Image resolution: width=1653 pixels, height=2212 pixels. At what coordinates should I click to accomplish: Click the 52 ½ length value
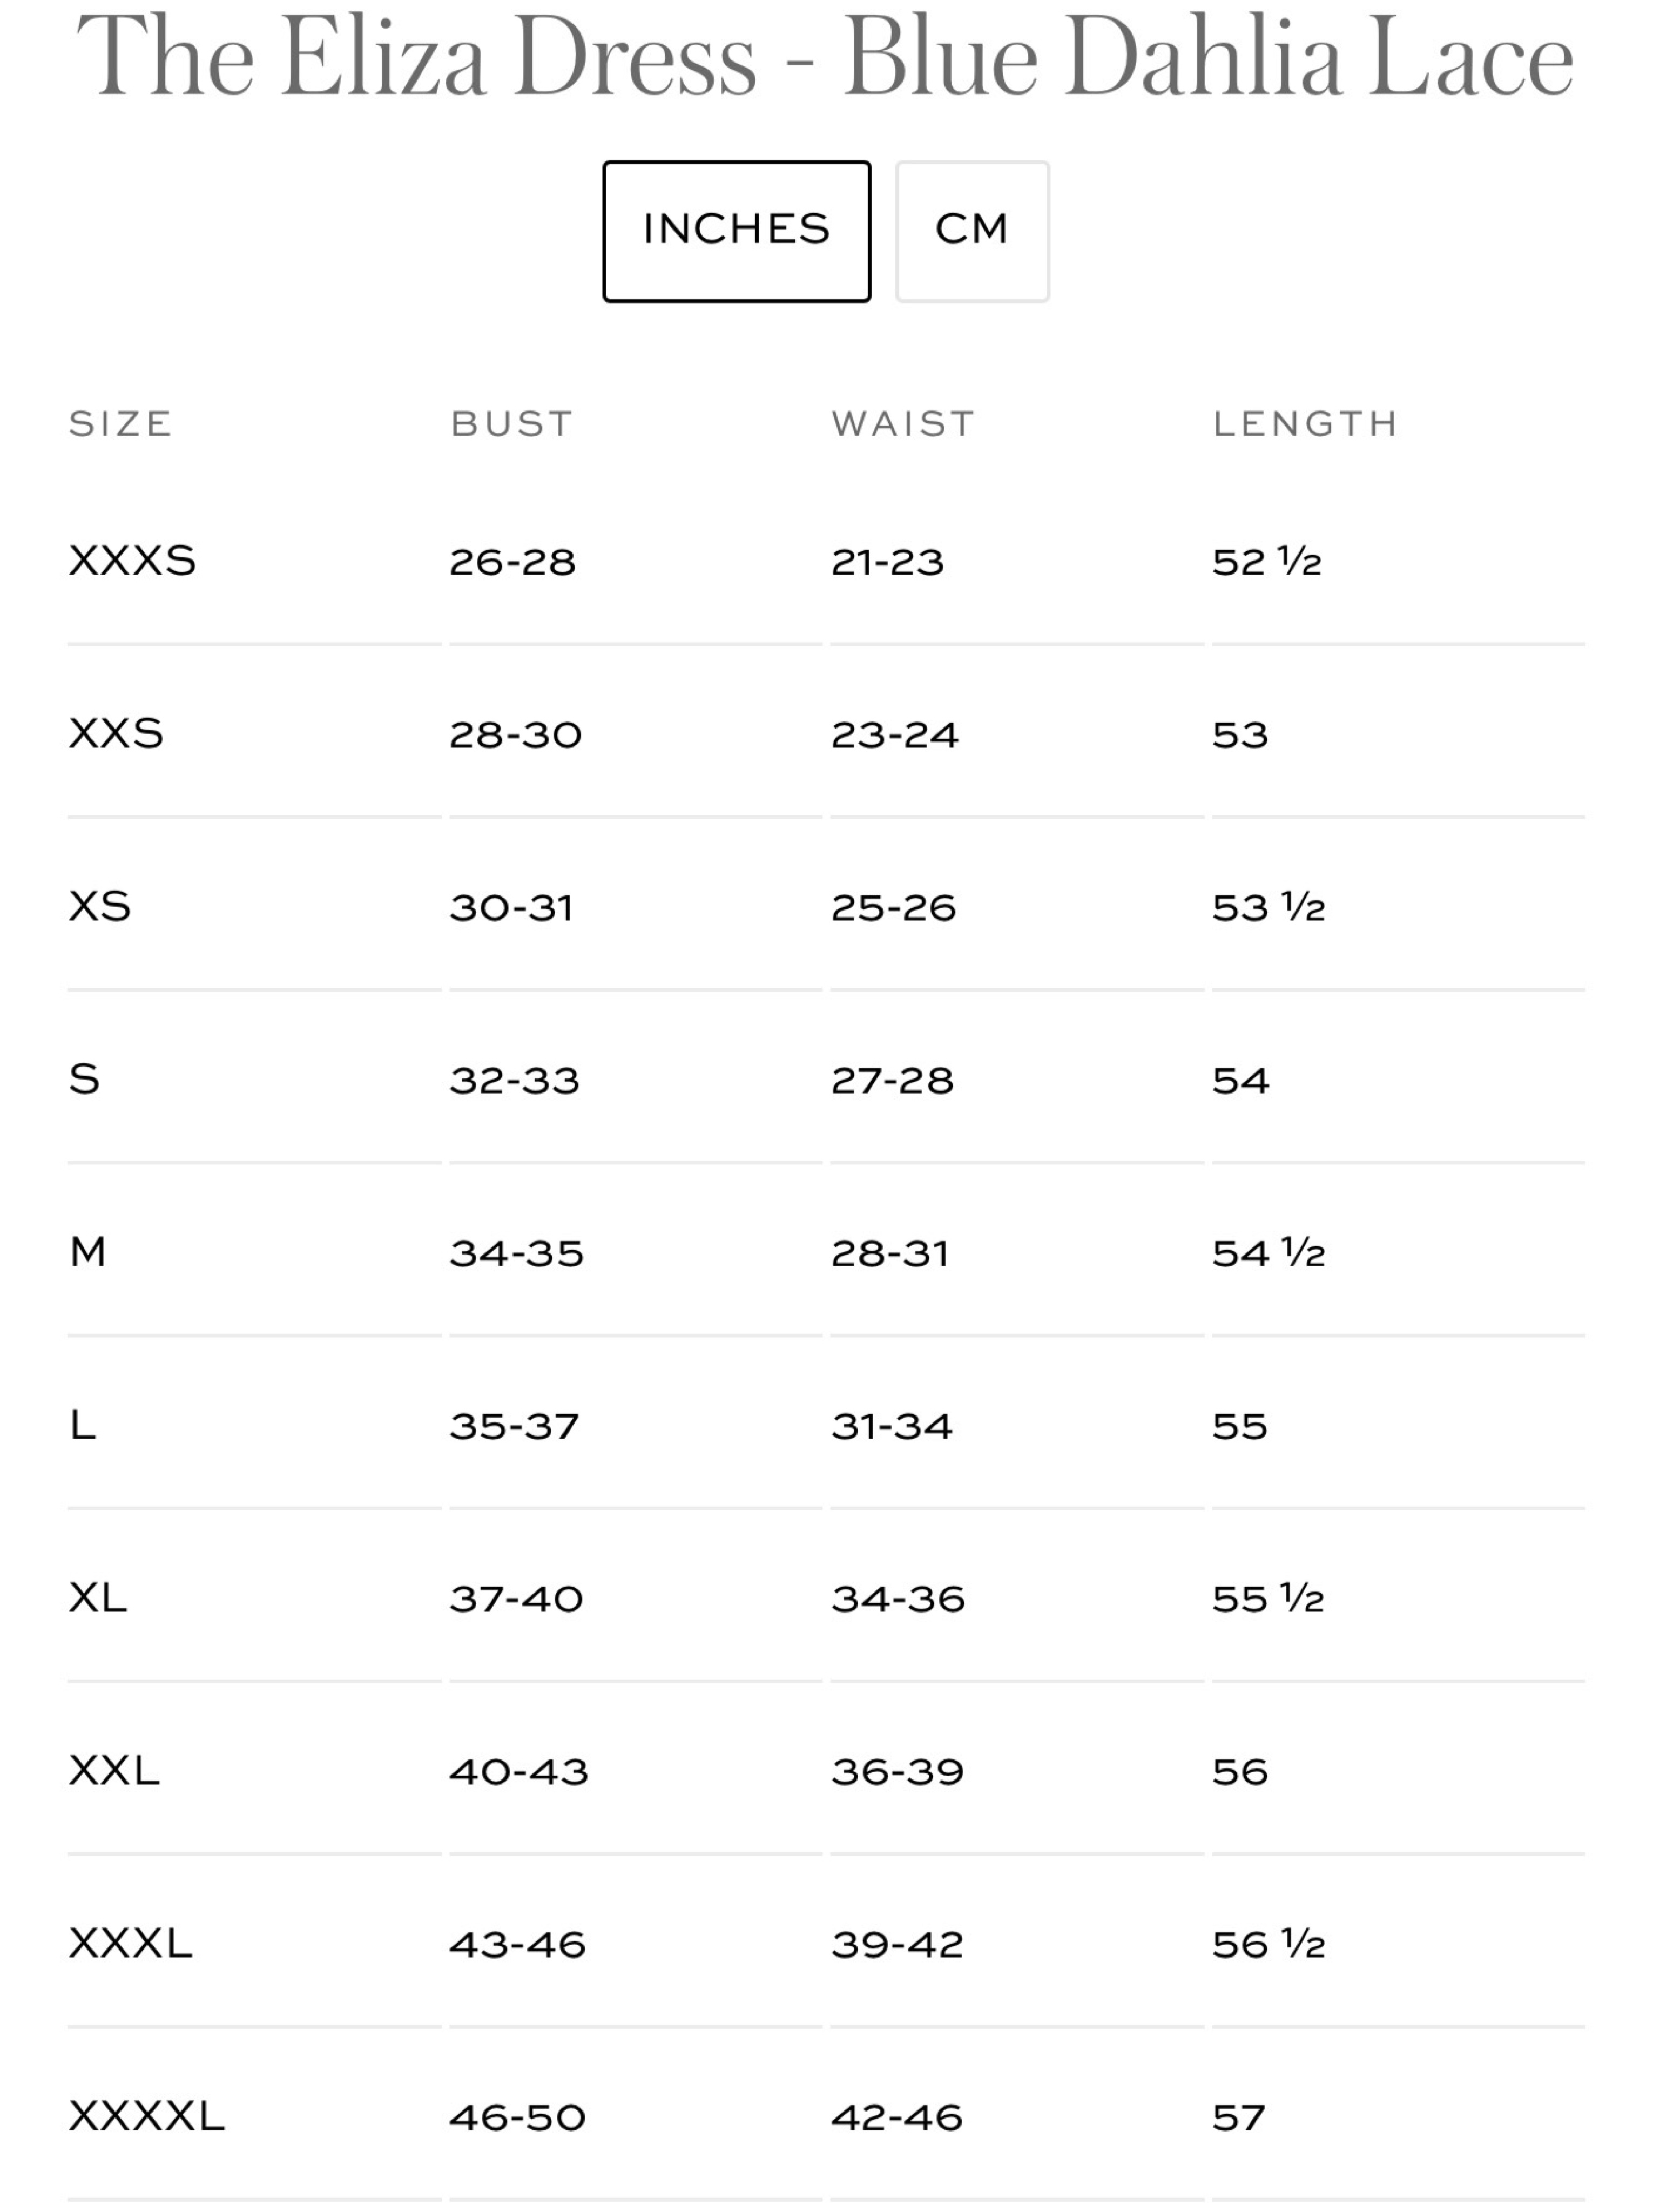(1267, 562)
